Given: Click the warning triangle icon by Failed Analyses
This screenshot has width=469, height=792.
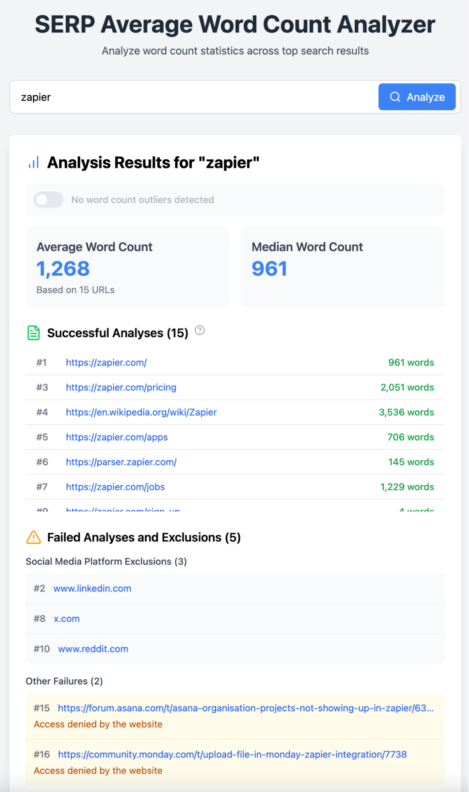Looking at the screenshot, I should click(x=34, y=537).
